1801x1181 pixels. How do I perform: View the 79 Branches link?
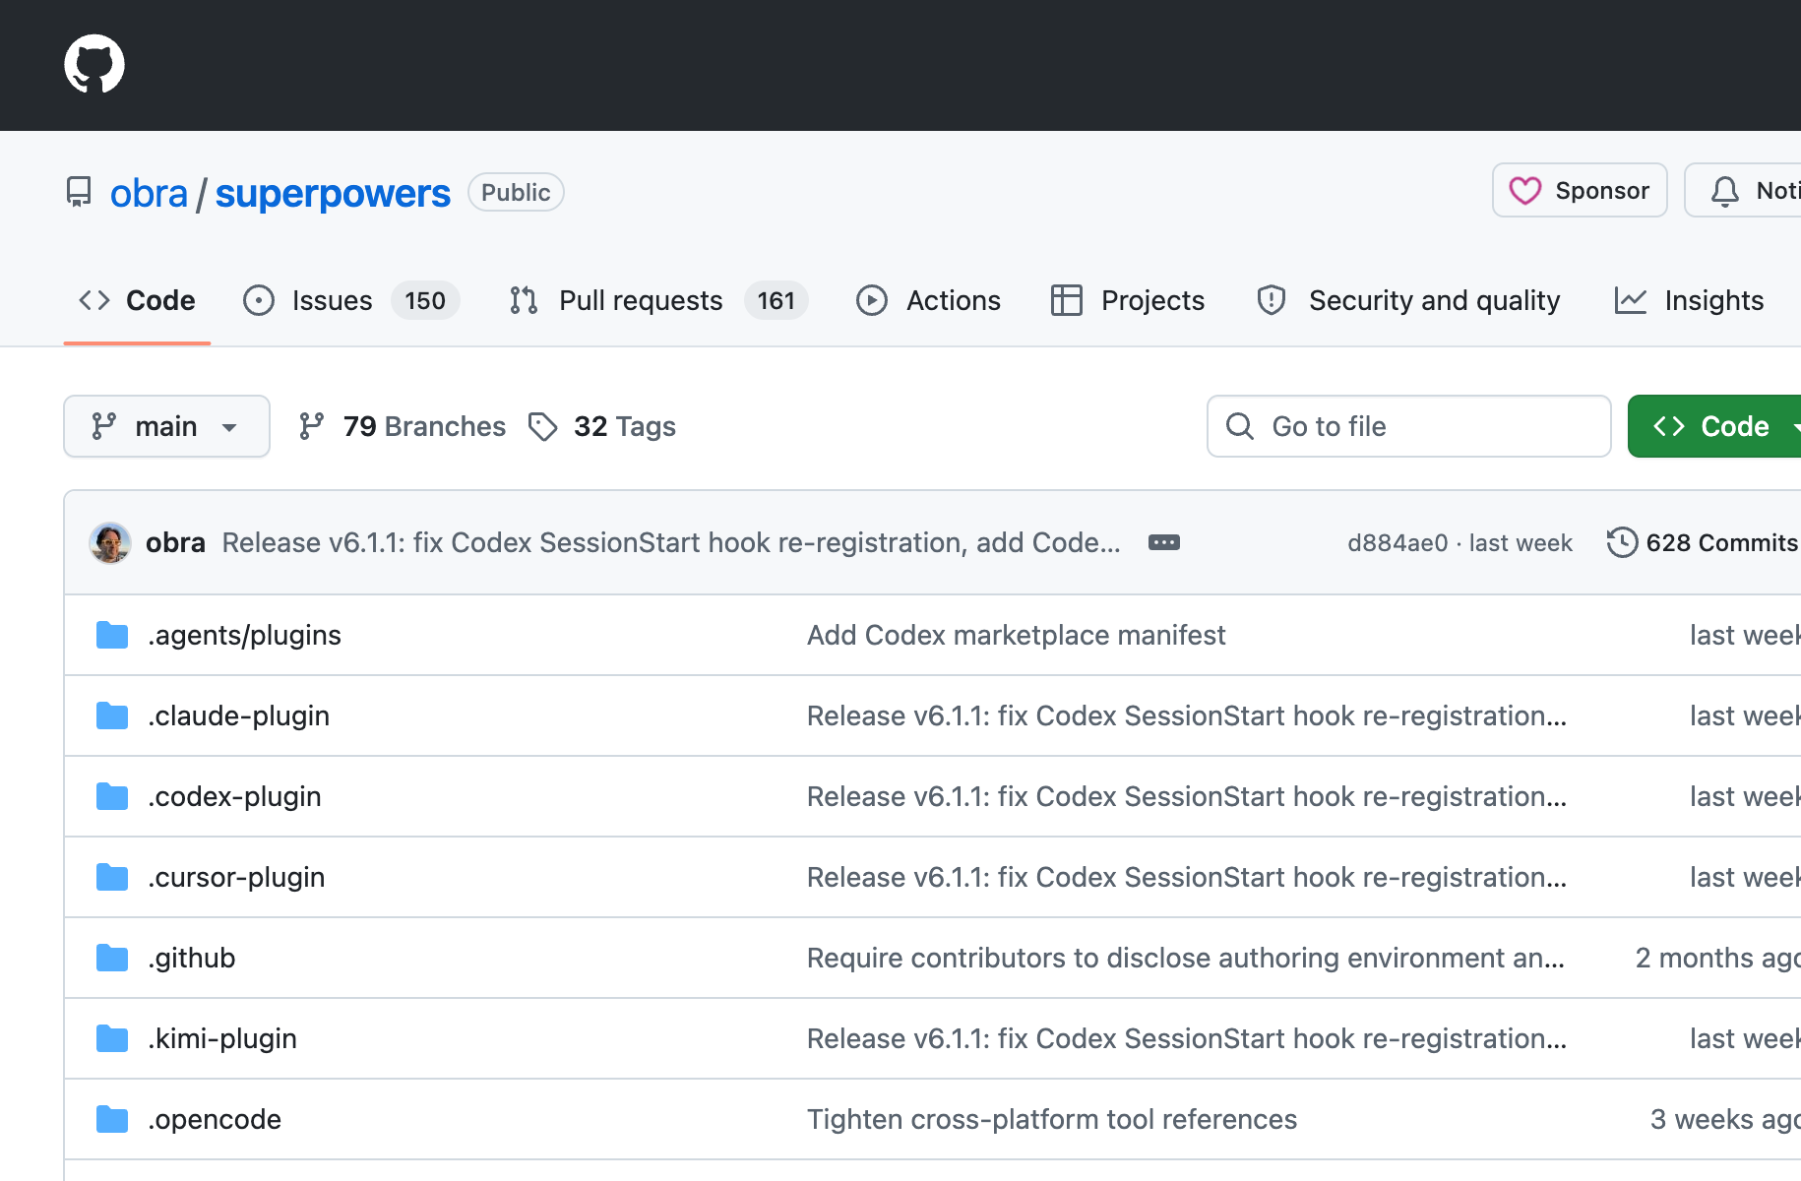tap(403, 426)
